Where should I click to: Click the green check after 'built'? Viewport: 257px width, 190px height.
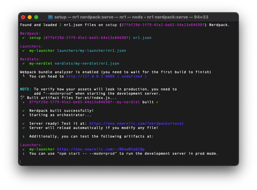157,102
